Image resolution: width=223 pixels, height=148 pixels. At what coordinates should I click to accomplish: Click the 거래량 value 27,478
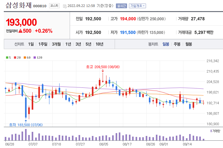(198, 19)
